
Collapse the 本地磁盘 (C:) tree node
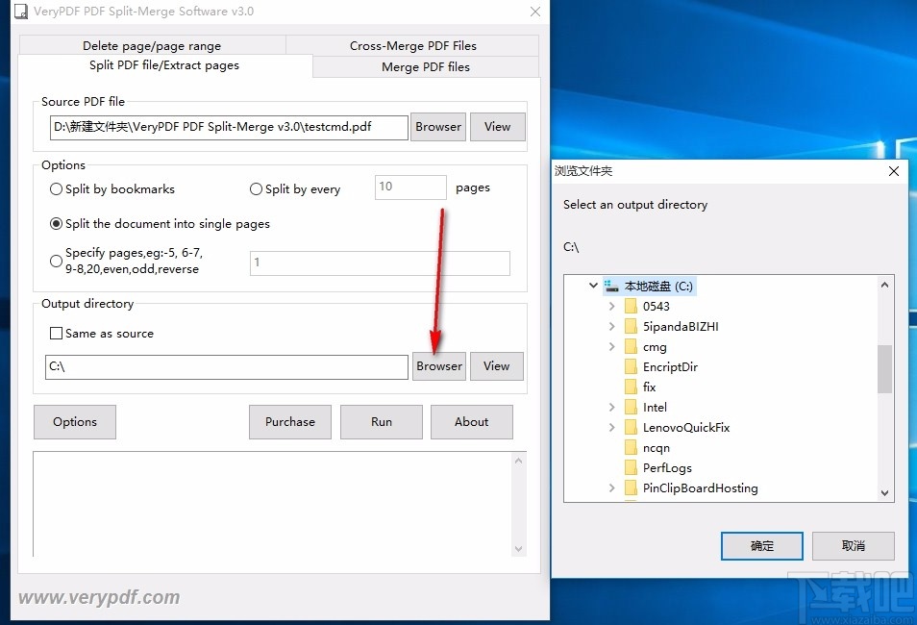coord(593,285)
